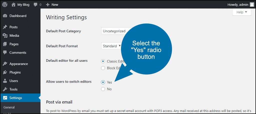Click the admin avatar icon
The height and width of the screenshot is (114, 256).
coord(252,4)
